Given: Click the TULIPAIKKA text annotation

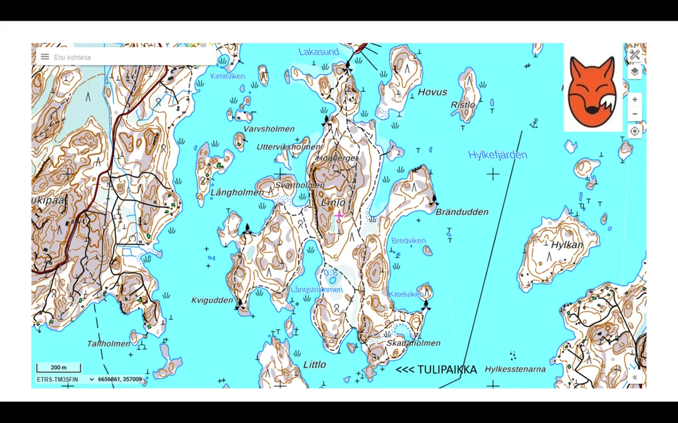Looking at the screenshot, I should point(436,370).
